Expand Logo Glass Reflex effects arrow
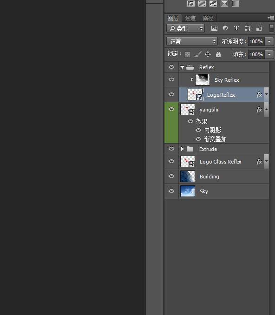The image size is (275, 315). pyautogui.click(x=266, y=161)
